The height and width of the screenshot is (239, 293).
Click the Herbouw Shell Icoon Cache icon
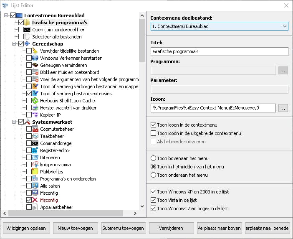[x=35, y=101]
